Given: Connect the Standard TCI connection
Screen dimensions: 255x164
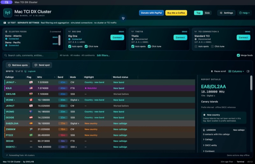Looking at the screenshot, I should click(x=244, y=37).
